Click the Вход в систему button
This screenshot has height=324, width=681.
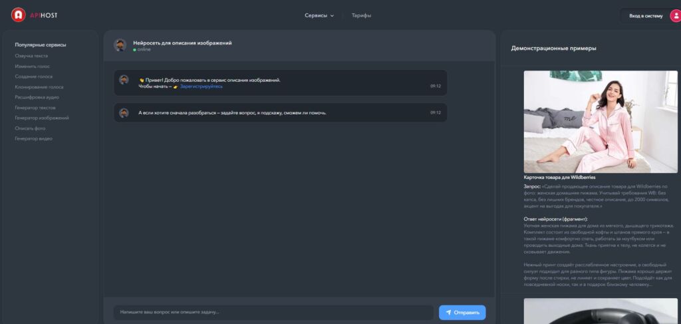pyautogui.click(x=646, y=16)
